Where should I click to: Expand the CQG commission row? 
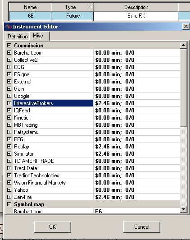pos(9,67)
